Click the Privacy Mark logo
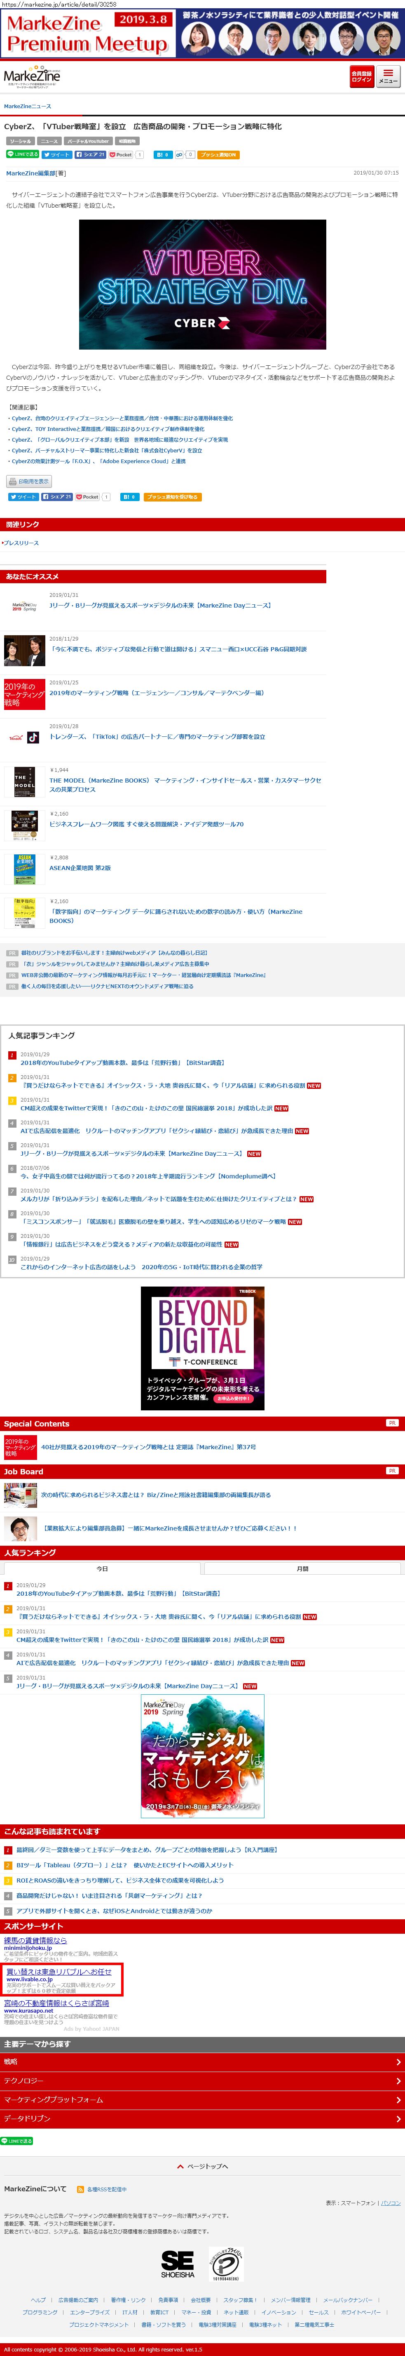The image size is (405, 2356). (225, 2264)
